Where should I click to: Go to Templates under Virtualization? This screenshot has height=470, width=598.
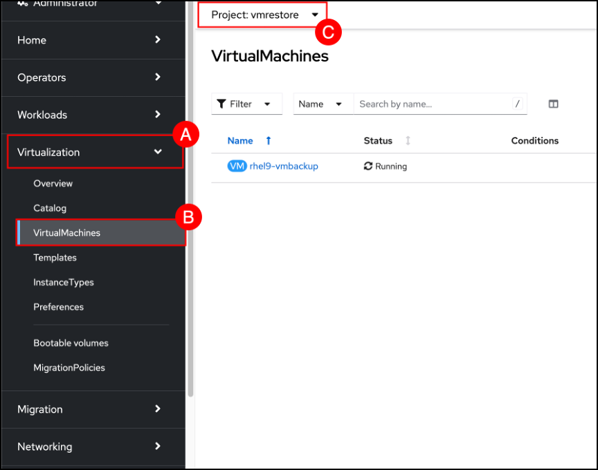[55, 258]
